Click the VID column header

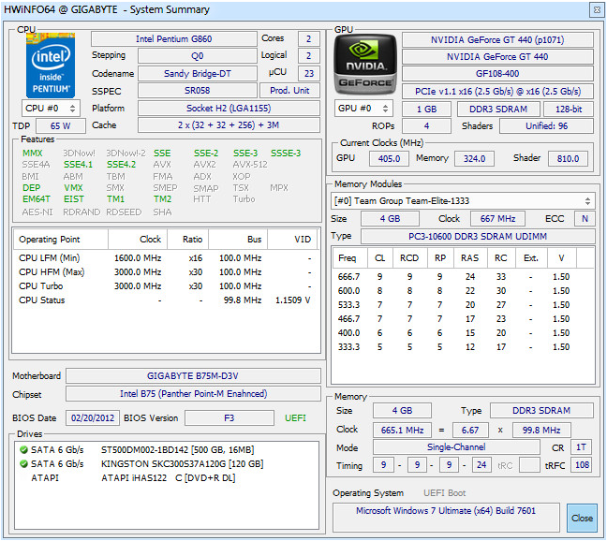[292, 240]
